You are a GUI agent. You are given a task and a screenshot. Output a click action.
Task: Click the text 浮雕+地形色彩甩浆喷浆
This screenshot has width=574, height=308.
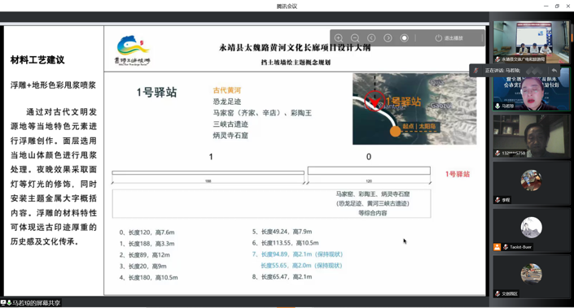pos(53,85)
